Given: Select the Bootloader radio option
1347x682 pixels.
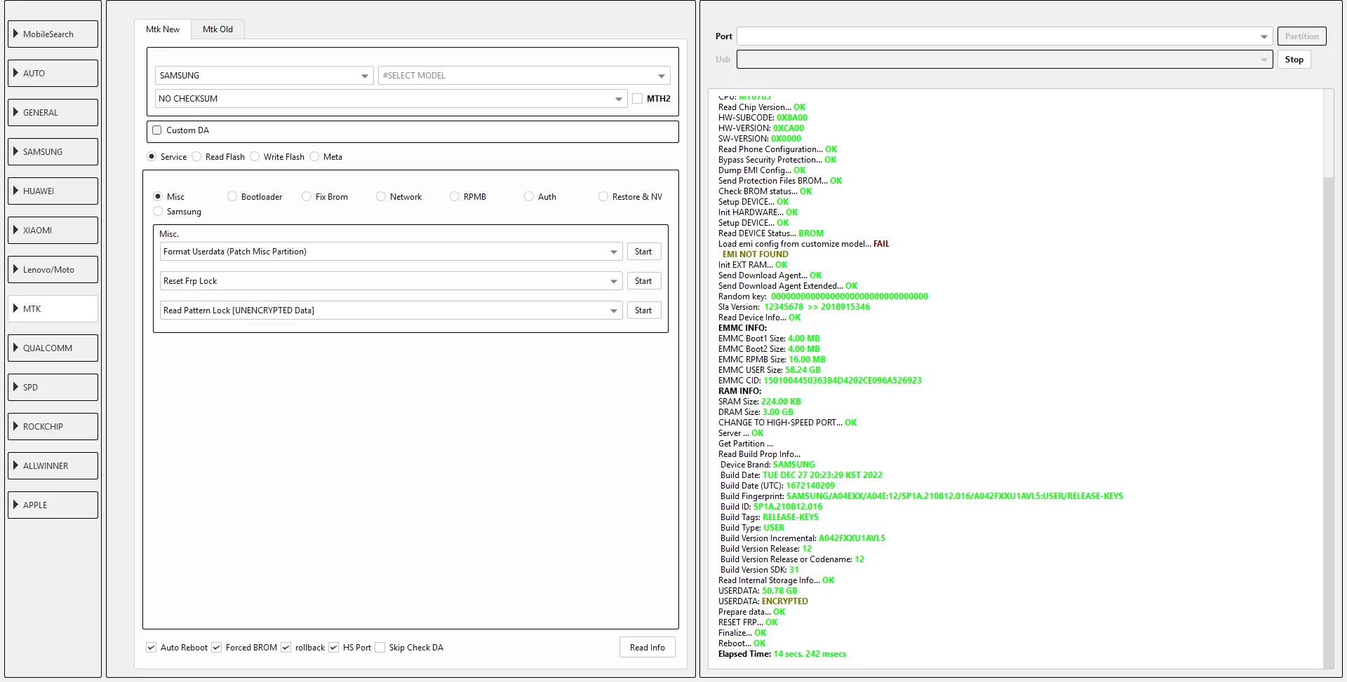Looking at the screenshot, I should point(232,197).
